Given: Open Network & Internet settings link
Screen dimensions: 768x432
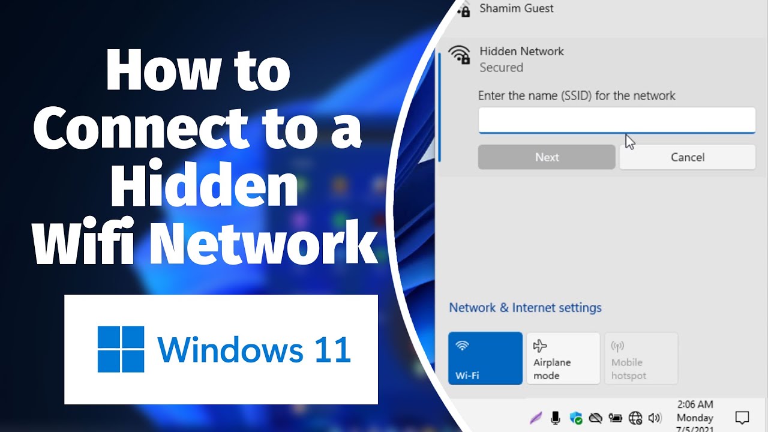Looking at the screenshot, I should point(525,308).
